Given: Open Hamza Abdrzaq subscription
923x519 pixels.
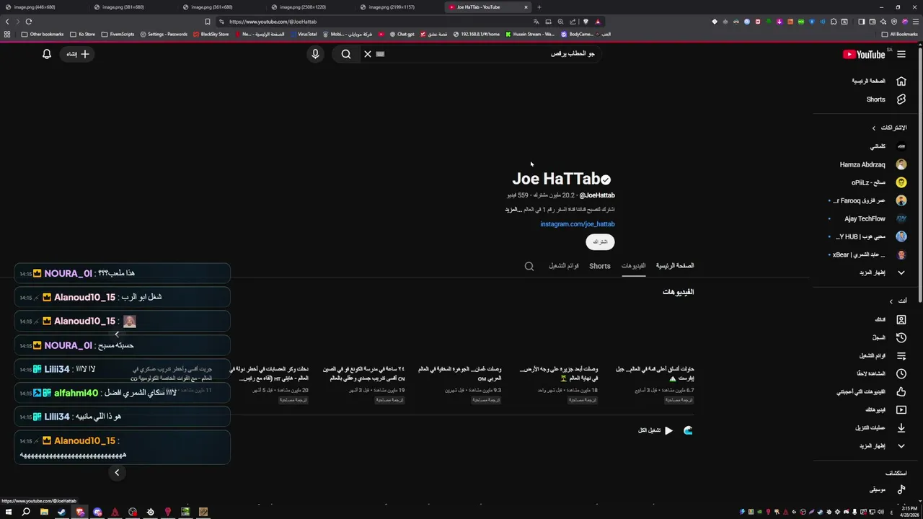Looking at the screenshot, I should click(873, 164).
